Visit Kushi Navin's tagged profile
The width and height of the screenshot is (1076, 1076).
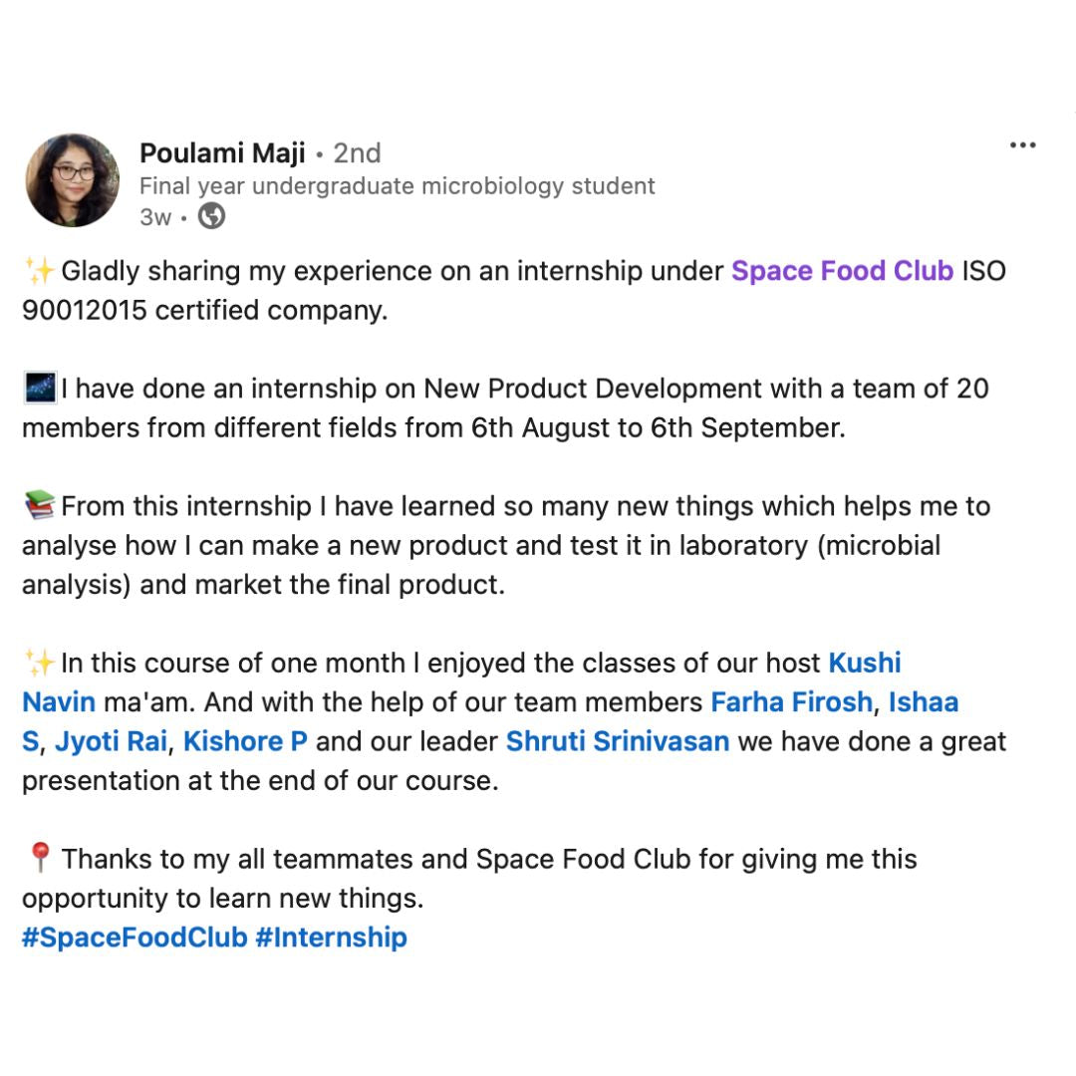click(864, 663)
